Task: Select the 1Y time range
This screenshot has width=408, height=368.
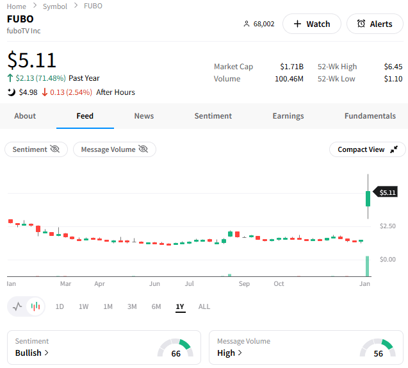Action: point(180,306)
